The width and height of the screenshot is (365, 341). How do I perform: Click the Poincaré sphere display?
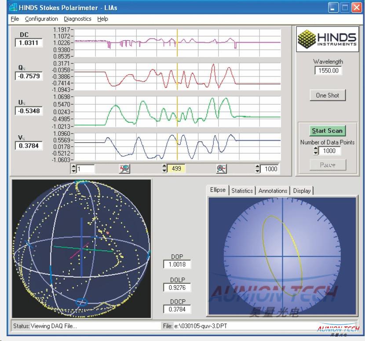coord(81,248)
